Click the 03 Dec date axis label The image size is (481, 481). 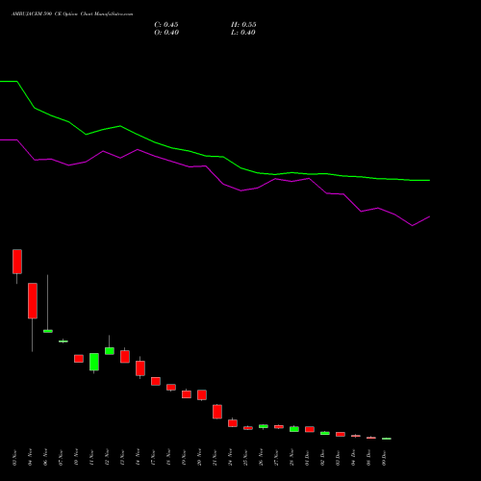click(x=339, y=458)
